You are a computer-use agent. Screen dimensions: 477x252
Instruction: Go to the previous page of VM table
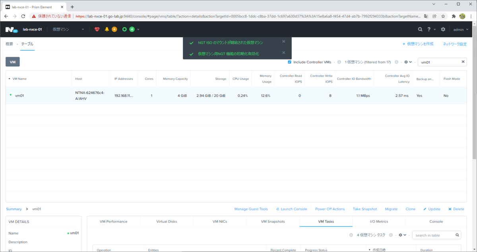(x=339, y=62)
